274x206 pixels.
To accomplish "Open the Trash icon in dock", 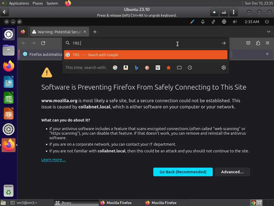I will coord(9,191).
